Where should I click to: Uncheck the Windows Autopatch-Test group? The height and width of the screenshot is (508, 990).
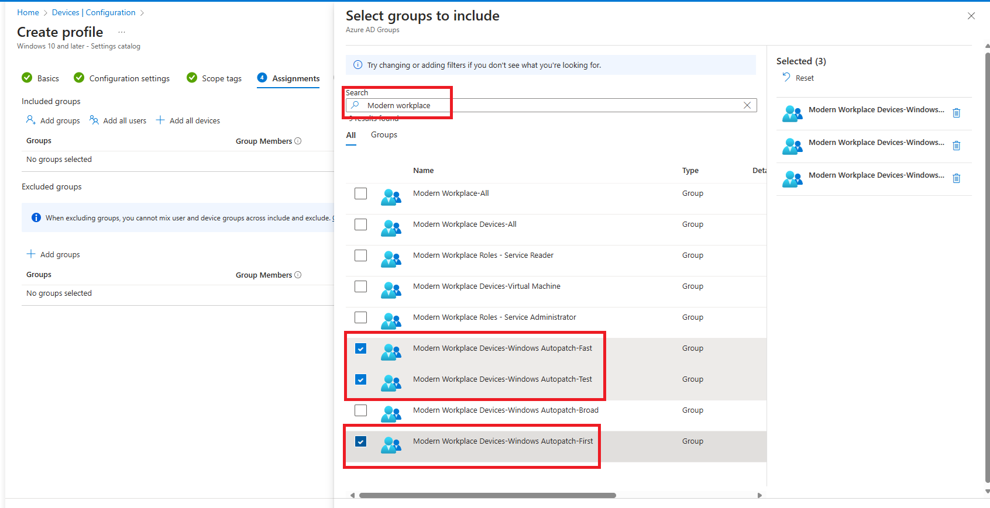(360, 379)
